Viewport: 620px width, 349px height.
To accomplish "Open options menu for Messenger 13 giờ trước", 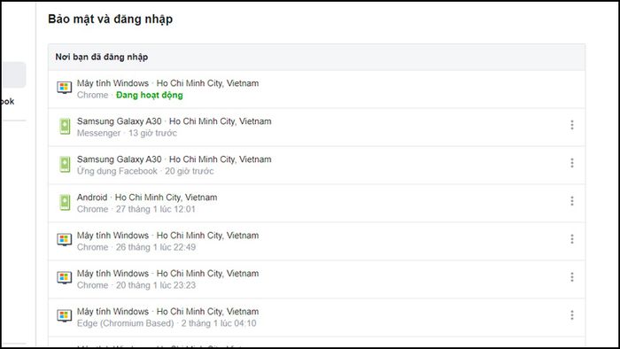I will (x=572, y=125).
